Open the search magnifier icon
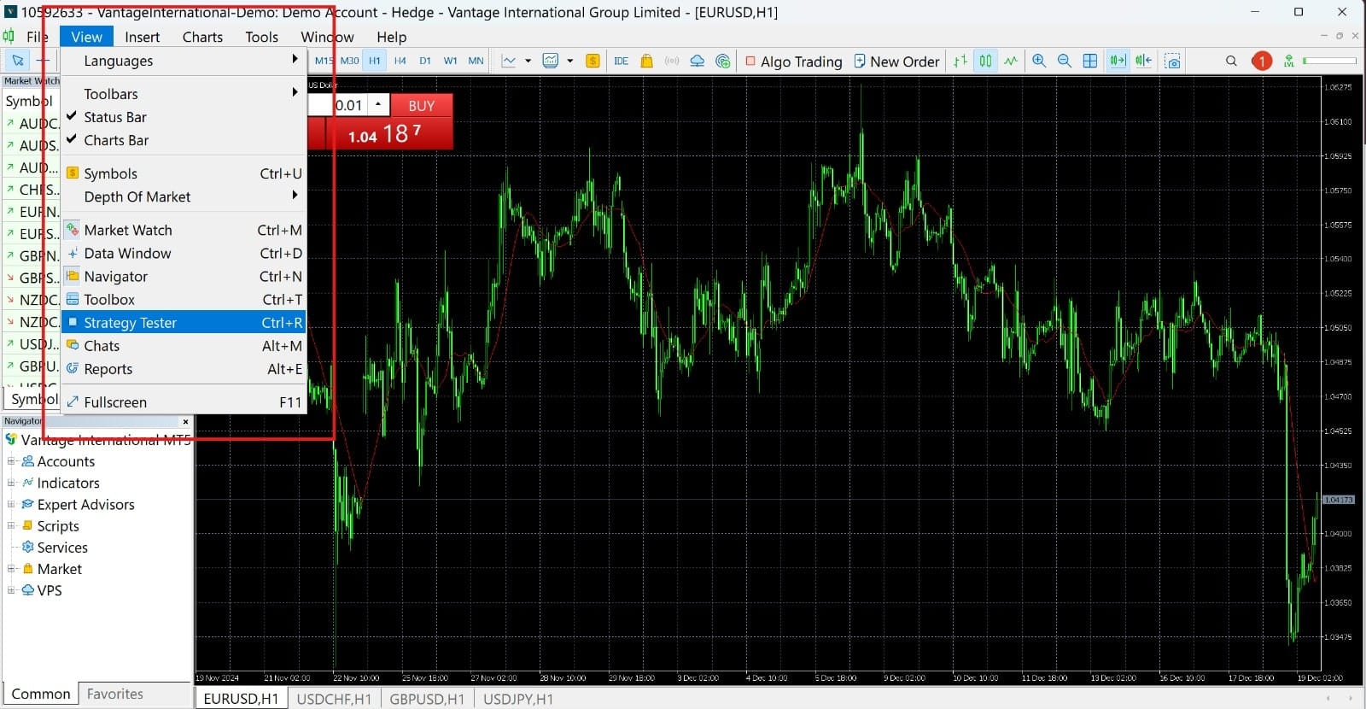This screenshot has width=1366, height=709. (1231, 61)
